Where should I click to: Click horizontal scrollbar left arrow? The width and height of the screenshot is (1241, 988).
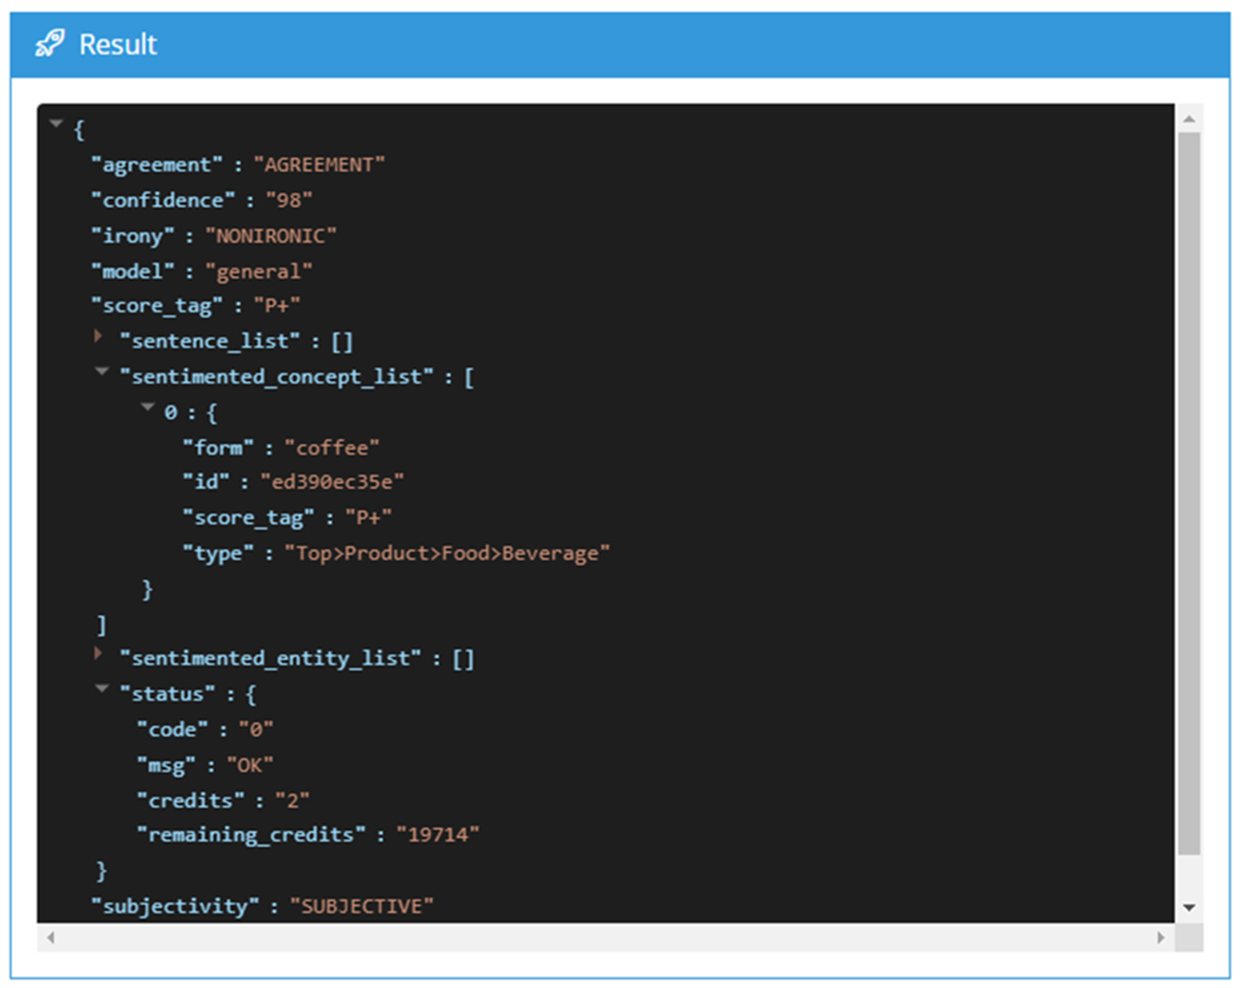[x=51, y=938]
